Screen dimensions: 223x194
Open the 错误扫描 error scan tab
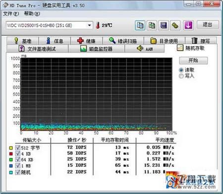coord(123,41)
